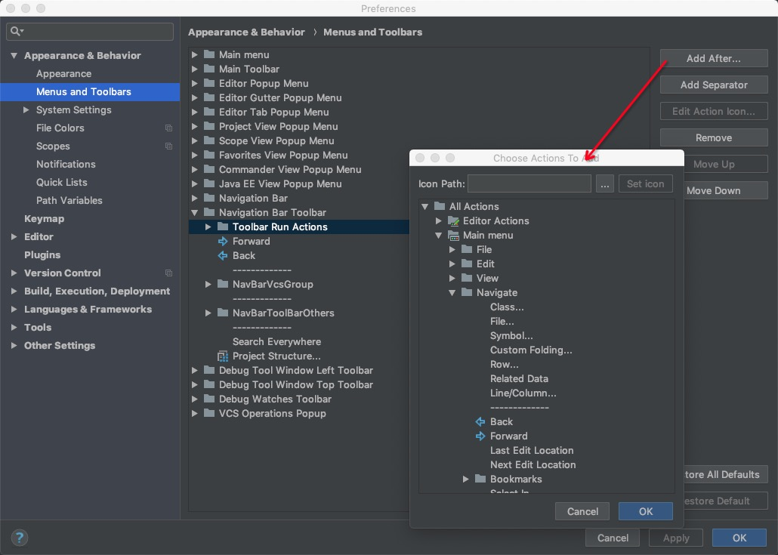Screen dimensions: 778x555
Task: Click the Main menu icon in the actions dialog
Action: [x=454, y=235]
